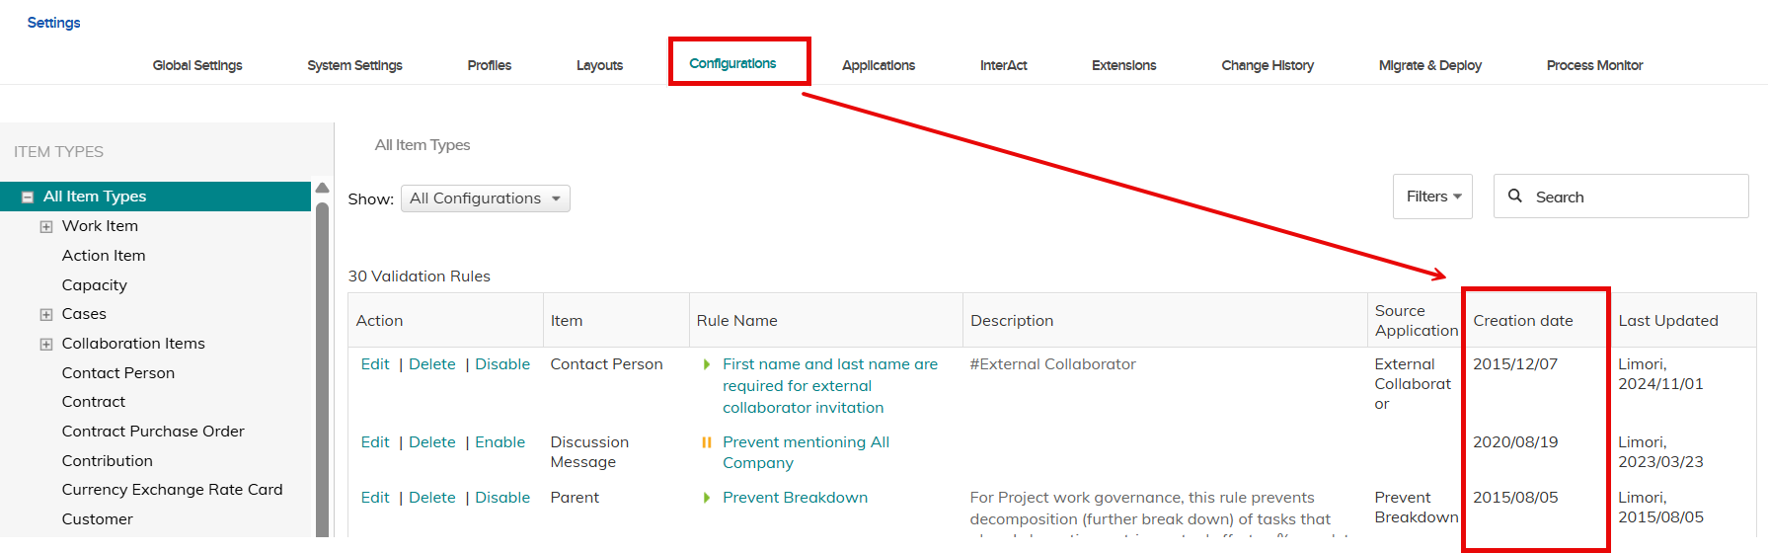Collapse the All Item Types node
The image size is (1768, 553).
coord(28,197)
